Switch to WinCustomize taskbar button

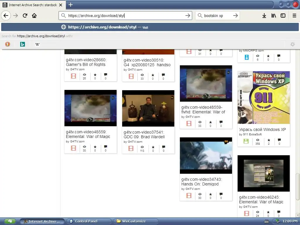[x=136, y=221]
